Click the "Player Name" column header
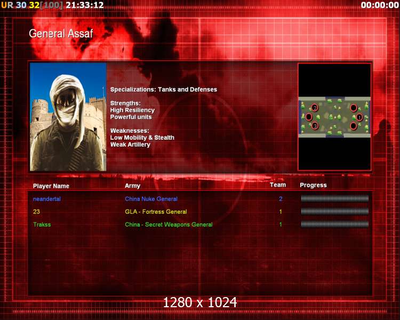Image resolution: width=400 pixels, height=320 pixels. pyautogui.click(x=51, y=186)
